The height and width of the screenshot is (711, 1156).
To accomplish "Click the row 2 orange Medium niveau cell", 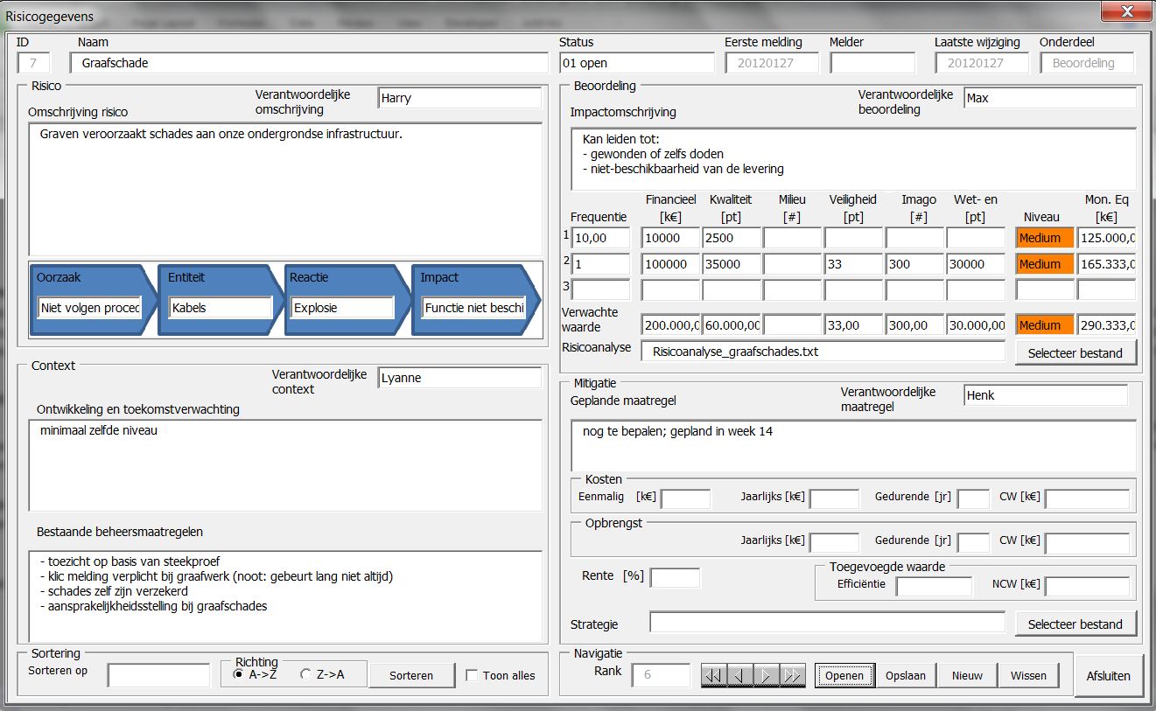I will coord(1045,264).
